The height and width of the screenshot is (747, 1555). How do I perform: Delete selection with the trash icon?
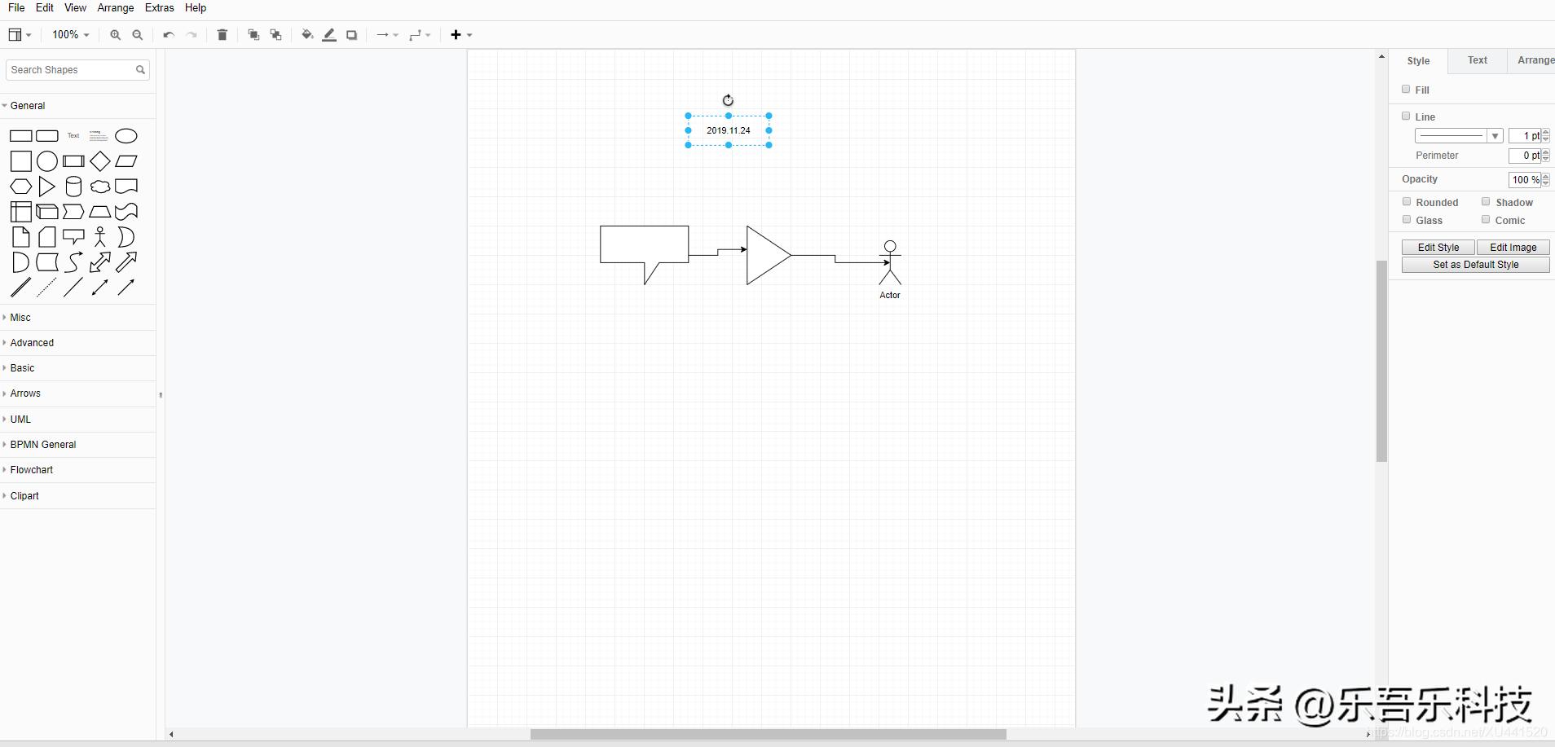pos(222,35)
